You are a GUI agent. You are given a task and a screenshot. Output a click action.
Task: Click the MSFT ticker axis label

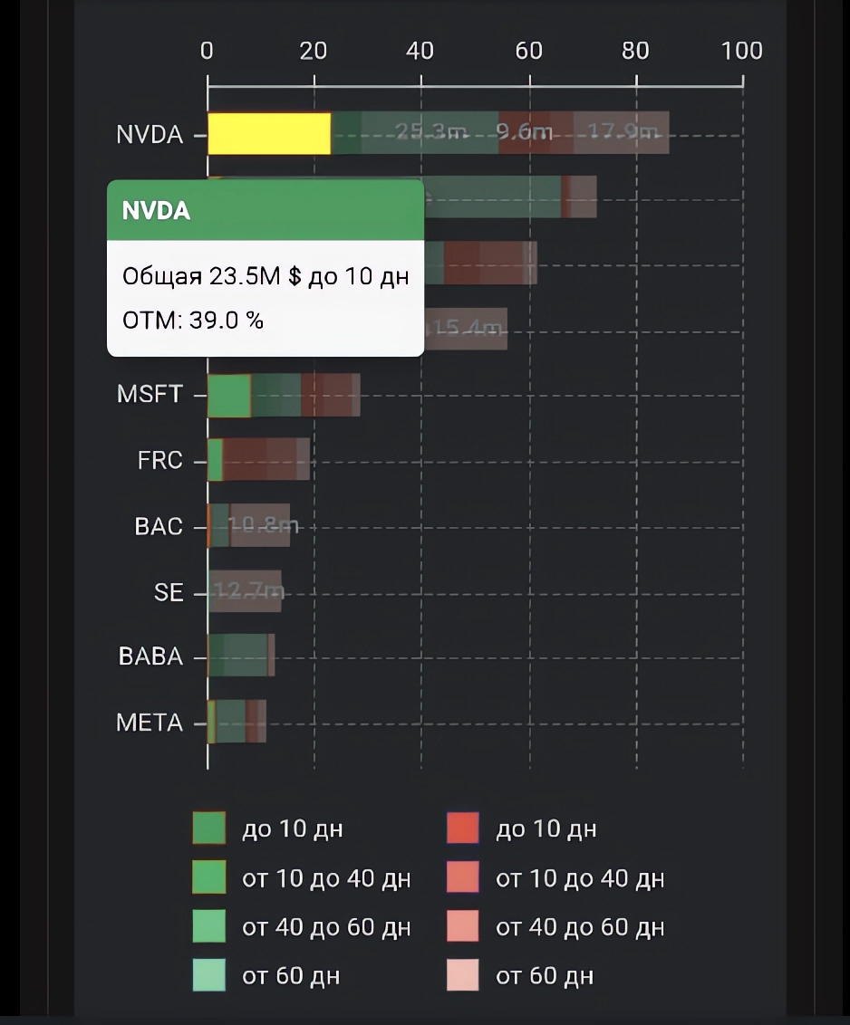150,395
